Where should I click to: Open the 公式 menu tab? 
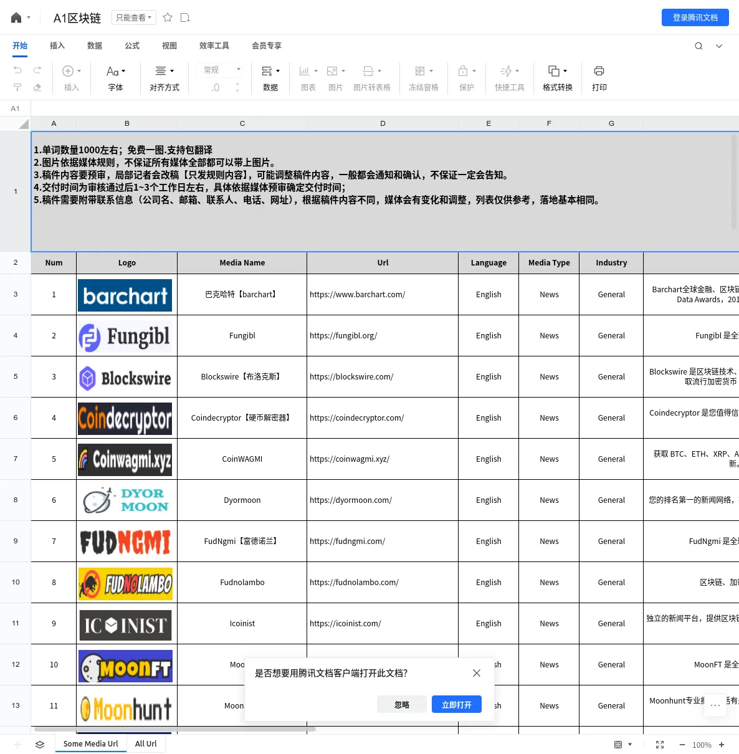[x=132, y=45]
